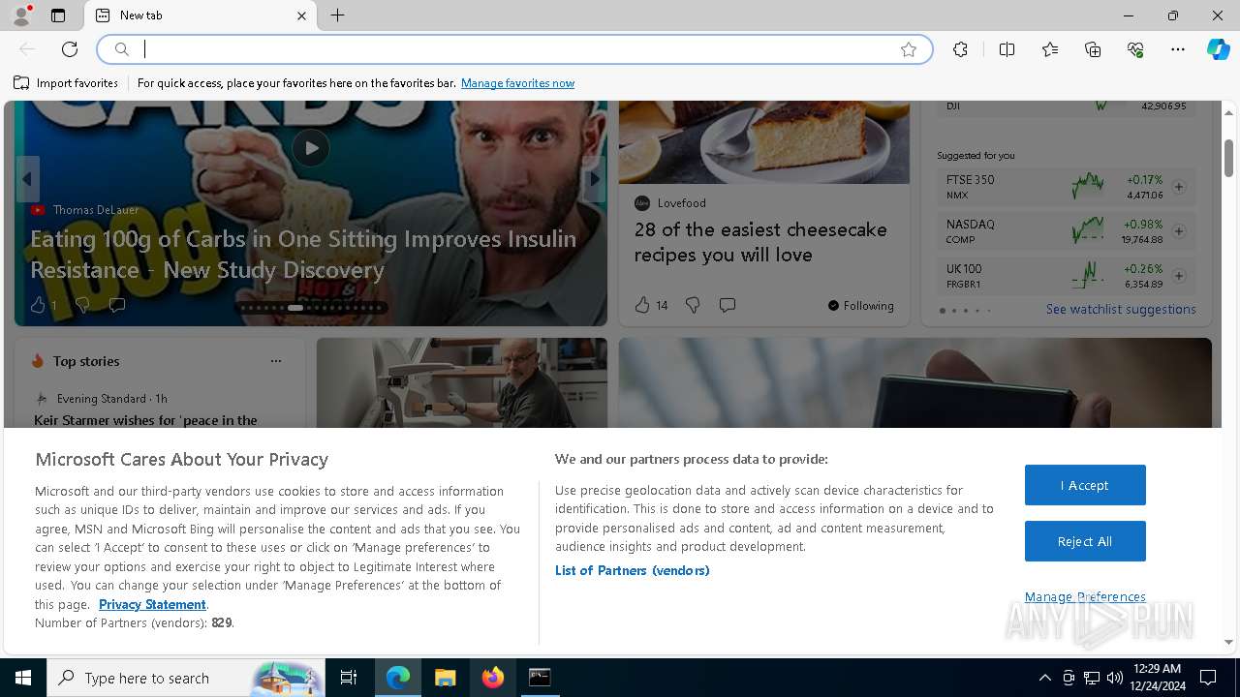Close the New tab

(x=301, y=15)
